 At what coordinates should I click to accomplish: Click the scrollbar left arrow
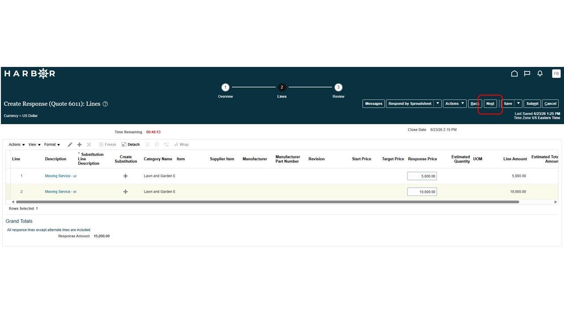[13, 202]
